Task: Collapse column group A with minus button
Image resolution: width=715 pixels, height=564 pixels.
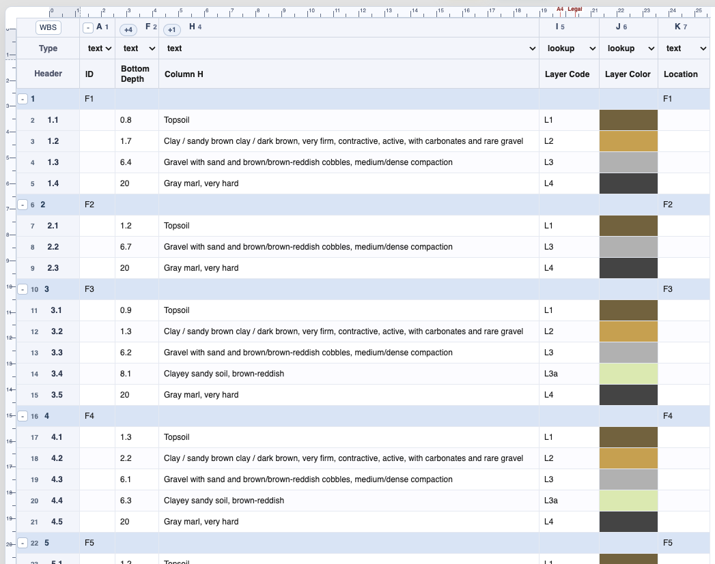Action: (88, 28)
